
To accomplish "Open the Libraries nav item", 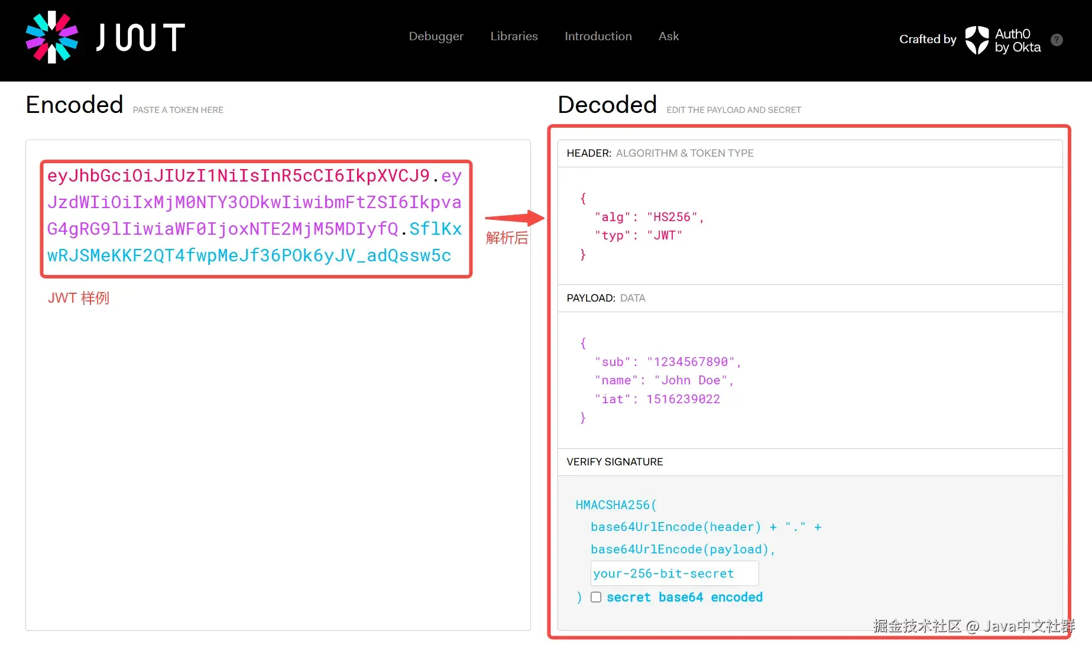I will tap(514, 36).
